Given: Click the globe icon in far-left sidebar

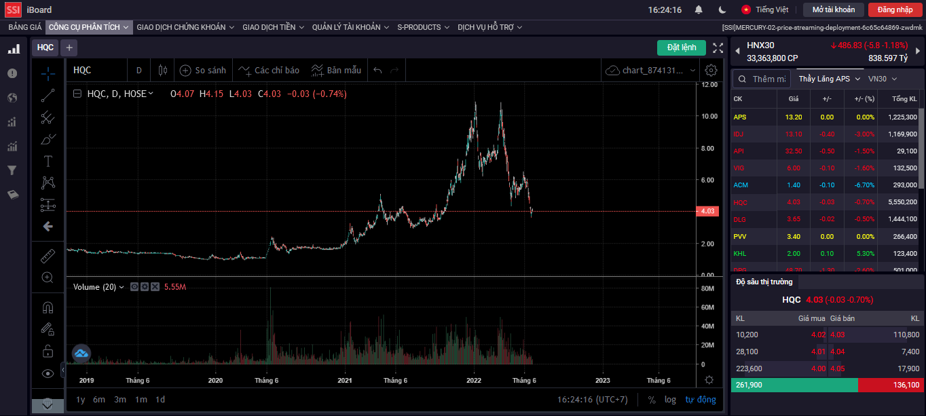Looking at the screenshot, I should (x=12, y=98).
